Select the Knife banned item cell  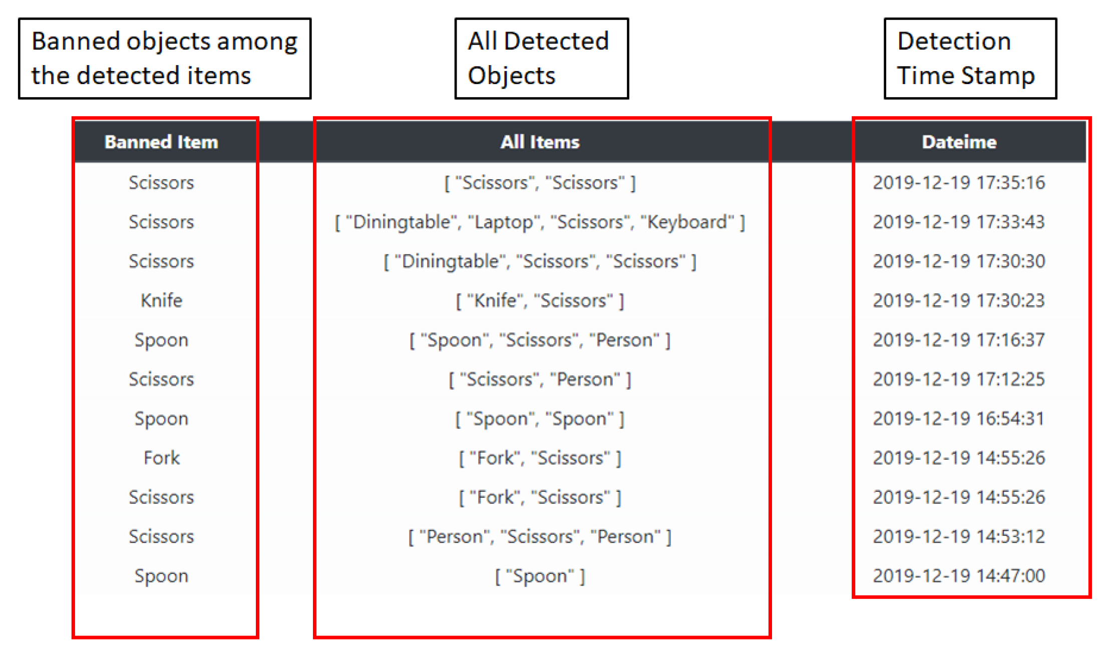click(161, 301)
